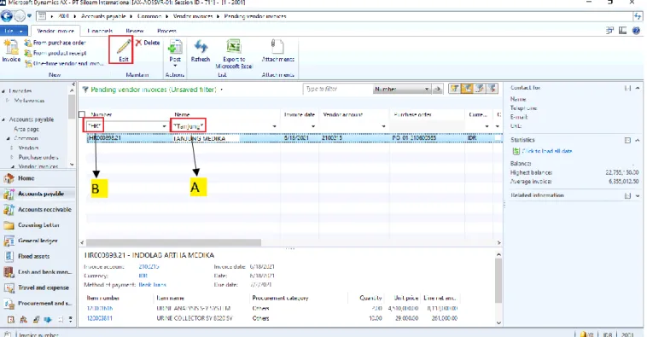Click the Method of payment value link
Viewport: 647px width, 337px height.
click(x=152, y=285)
